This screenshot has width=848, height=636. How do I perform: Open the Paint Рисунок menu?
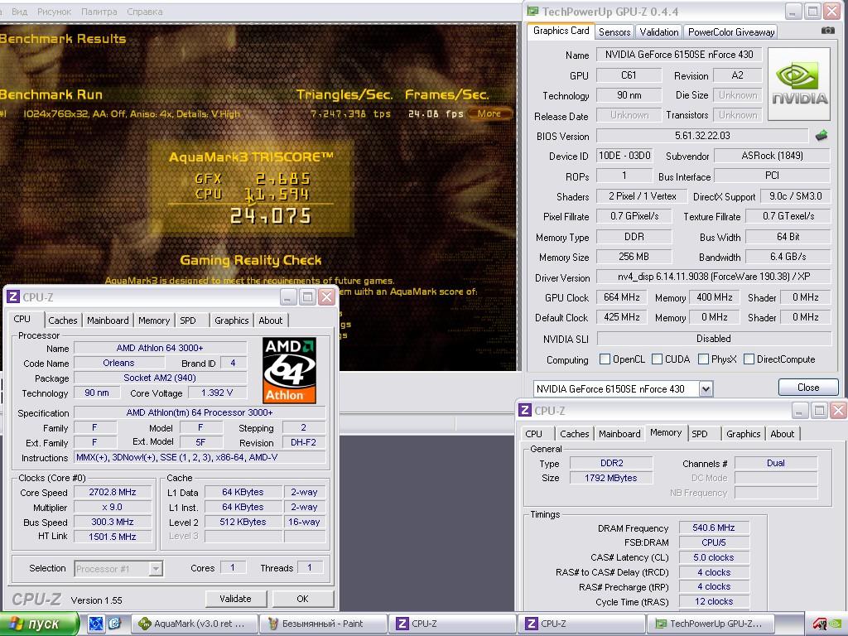click(x=54, y=12)
